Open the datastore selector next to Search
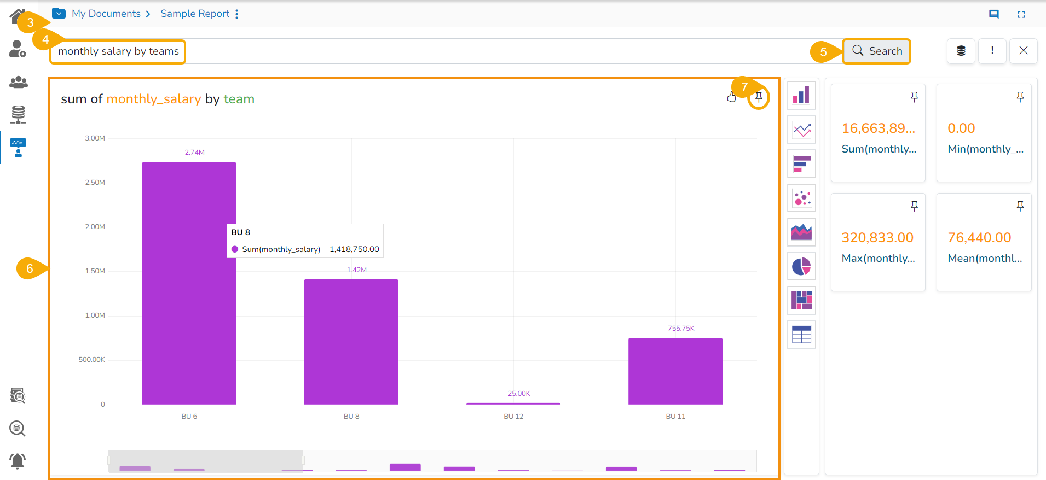 pos(961,51)
